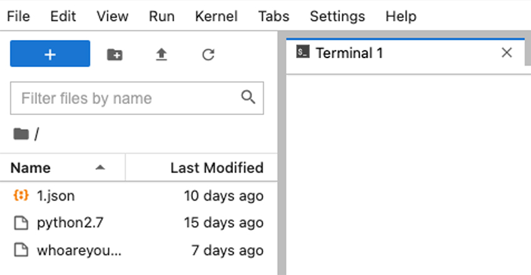This screenshot has height=275, width=531.
Task: Open the Kernel menu
Action: [x=216, y=16]
